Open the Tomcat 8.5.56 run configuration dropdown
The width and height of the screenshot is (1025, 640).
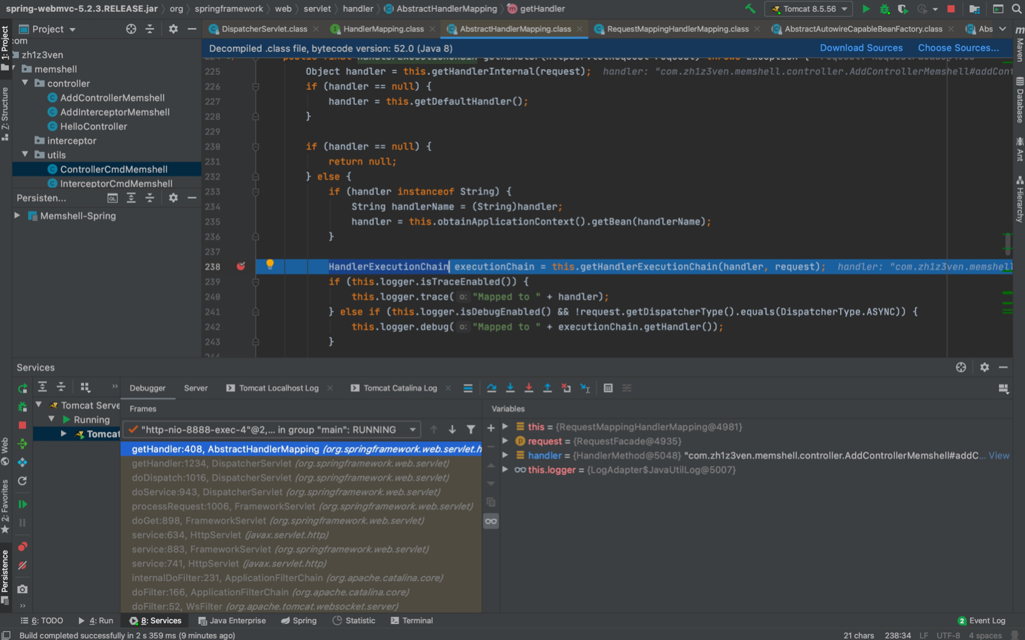pyautogui.click(x=809, y=9)
